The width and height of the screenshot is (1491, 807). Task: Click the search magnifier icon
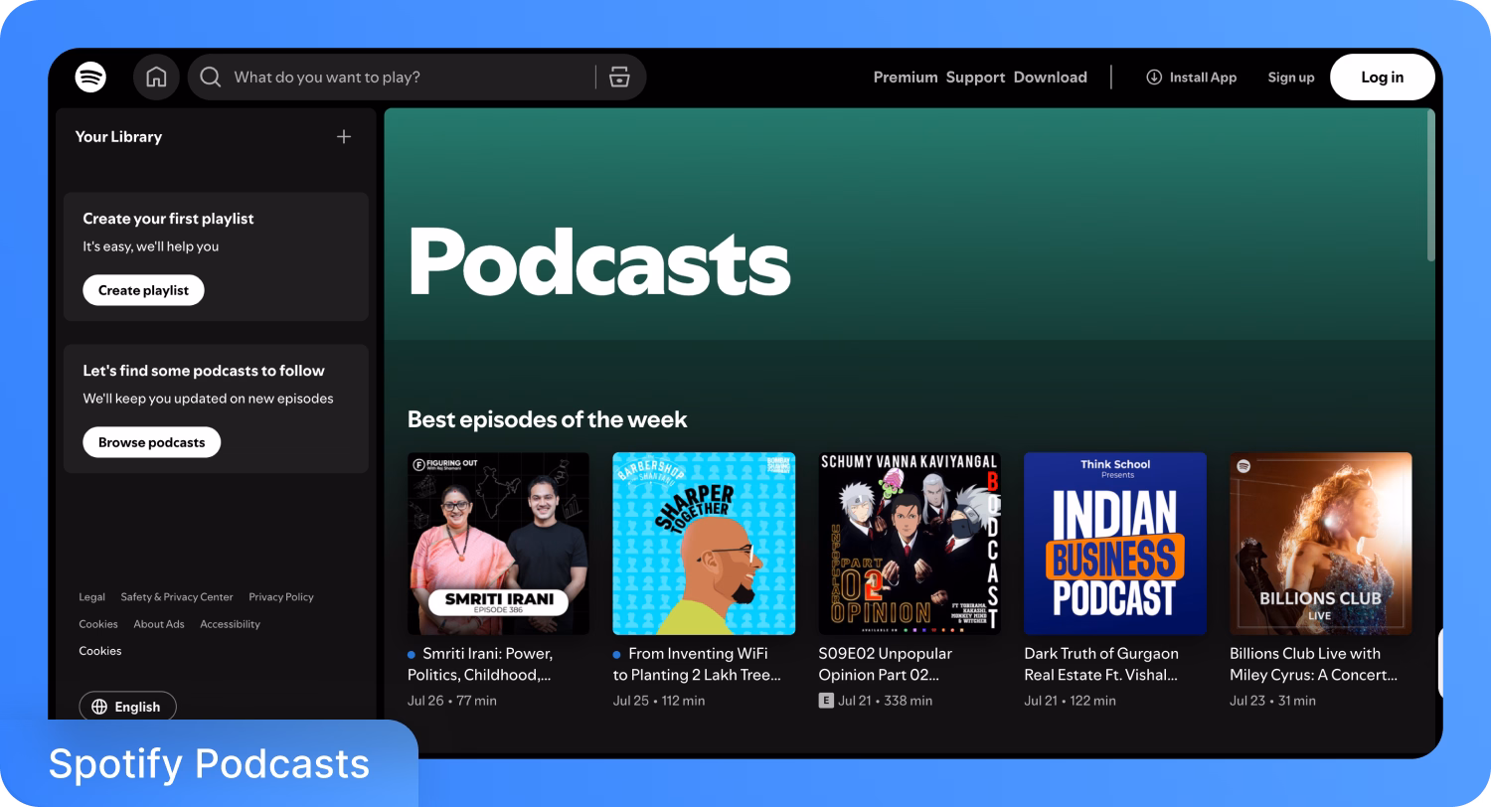(x=211, y=77)
